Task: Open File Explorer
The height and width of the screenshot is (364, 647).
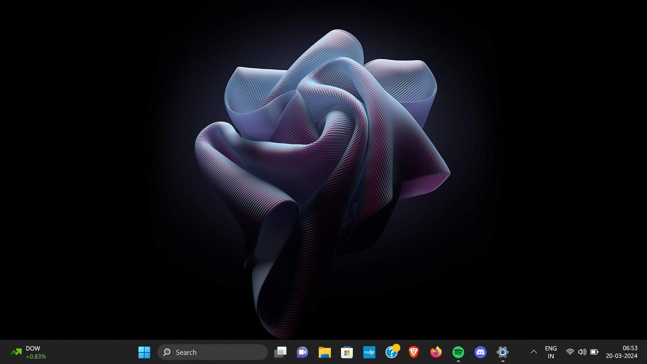Action: (325, 352)
